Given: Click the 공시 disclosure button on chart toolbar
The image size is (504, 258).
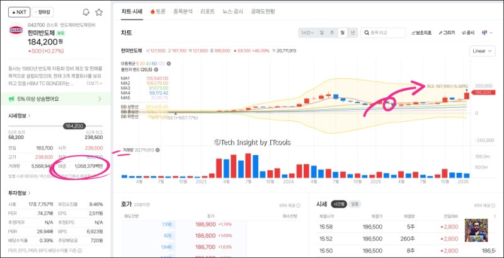Looking at the screenshot, I should (468, 33).
